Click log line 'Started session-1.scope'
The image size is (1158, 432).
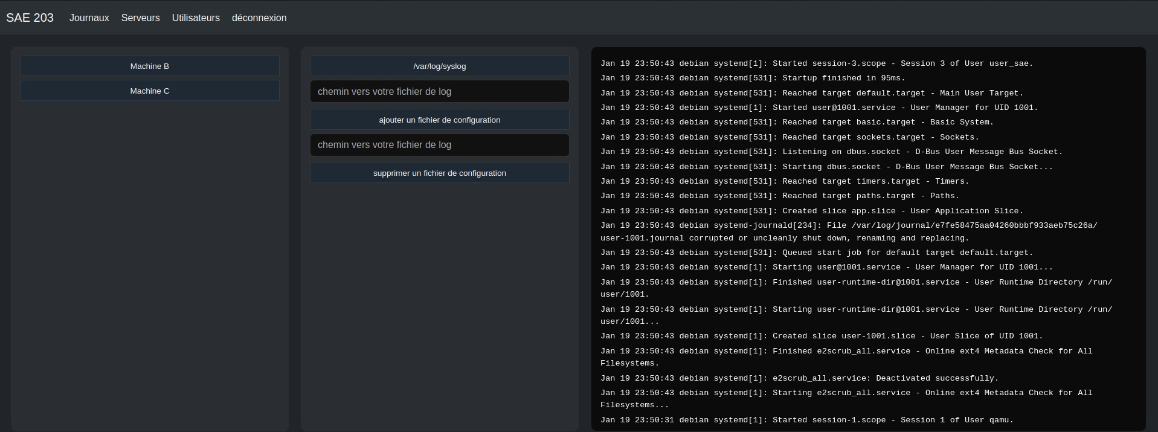(x=807, y=420)
